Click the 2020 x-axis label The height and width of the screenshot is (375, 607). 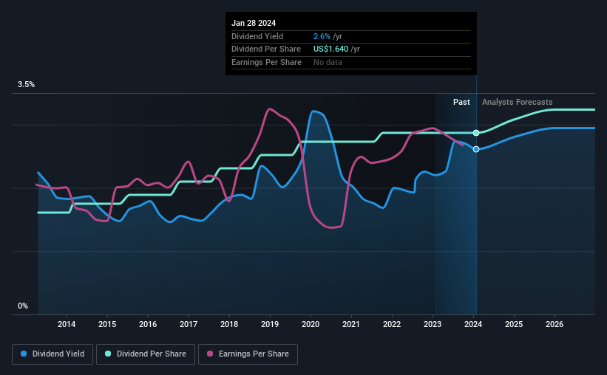pyautogui.click(x=311, y=324)
